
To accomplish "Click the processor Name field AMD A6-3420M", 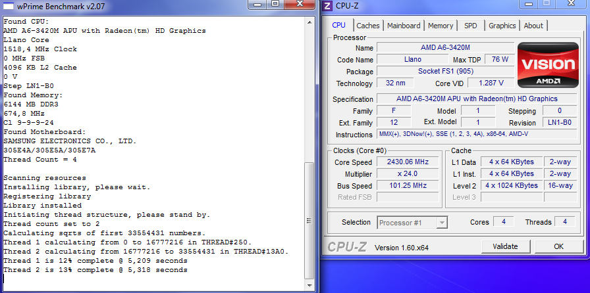I will point(446,47).
